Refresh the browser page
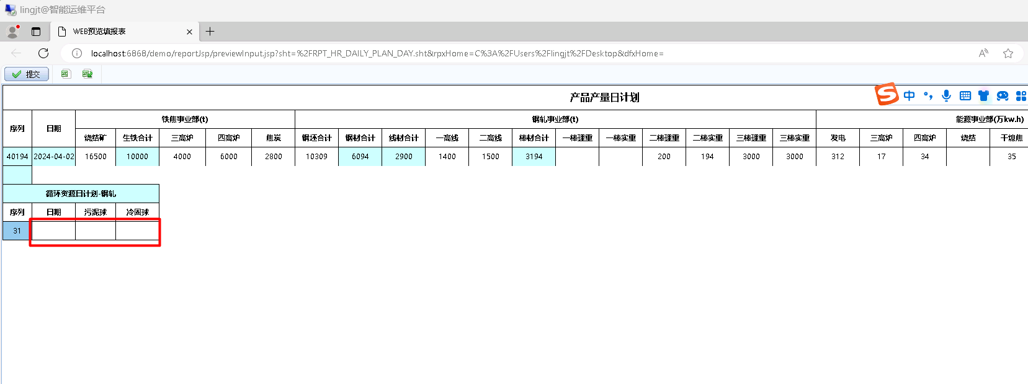1028x384 pixels. click(43, 53)
